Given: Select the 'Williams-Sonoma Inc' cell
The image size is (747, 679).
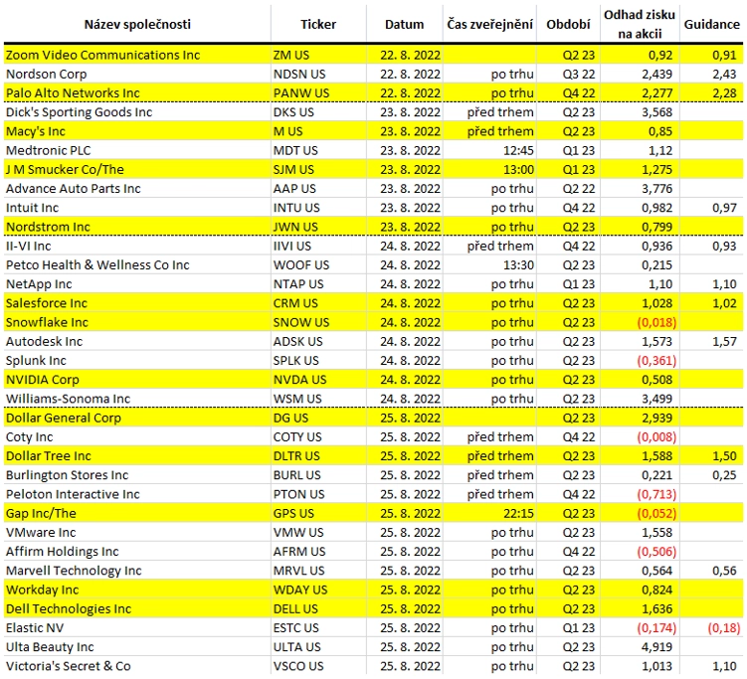Looking at the screenshot, I should 137,399.
